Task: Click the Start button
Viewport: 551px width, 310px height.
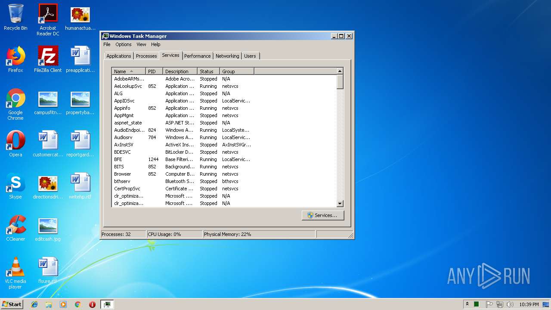Action: click(12, 304)
